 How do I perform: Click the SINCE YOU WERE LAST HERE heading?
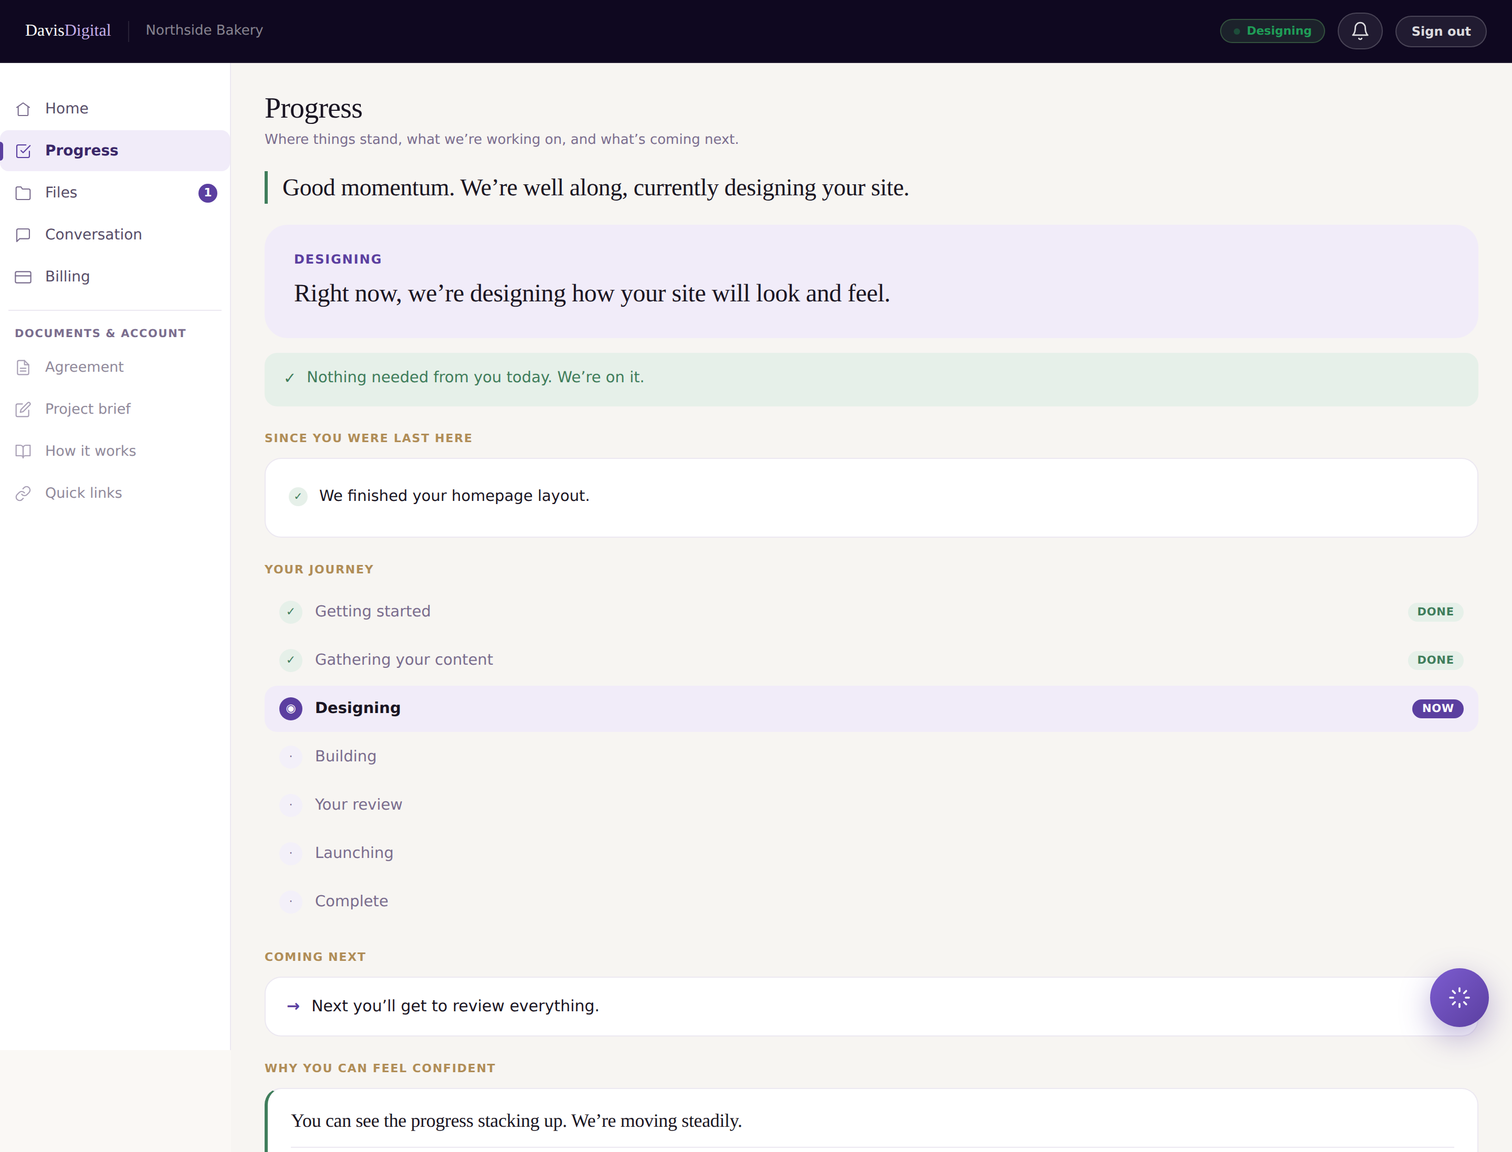coord(368,438)
